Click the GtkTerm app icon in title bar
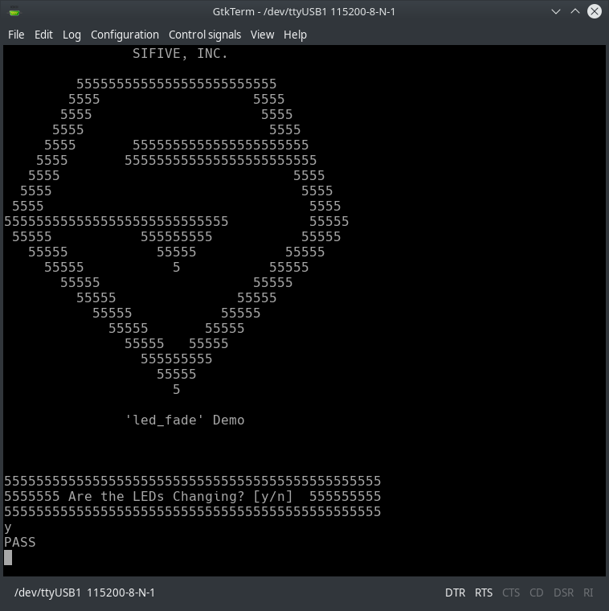The height and width of the screenshot is (611, 609). pos(14,11)
